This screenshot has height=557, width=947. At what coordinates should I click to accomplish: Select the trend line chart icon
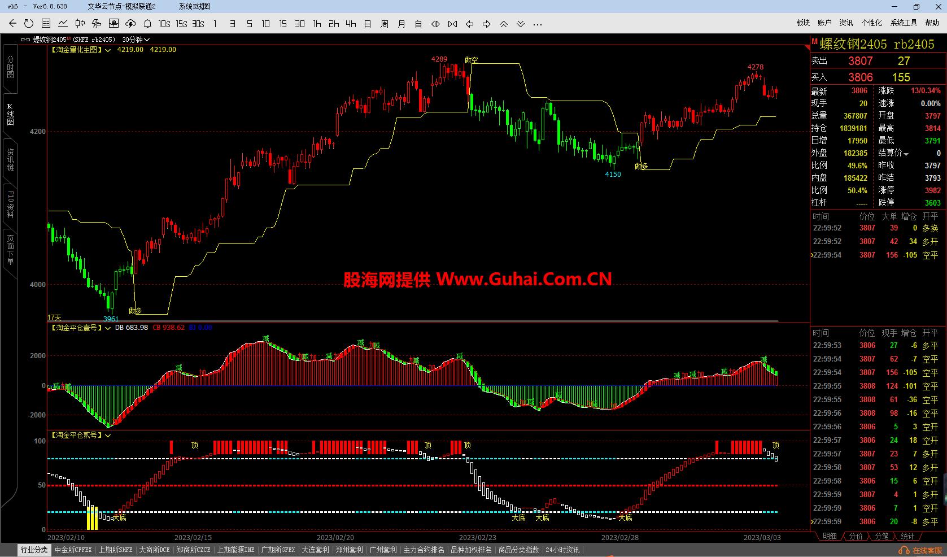tap(62, 24)
